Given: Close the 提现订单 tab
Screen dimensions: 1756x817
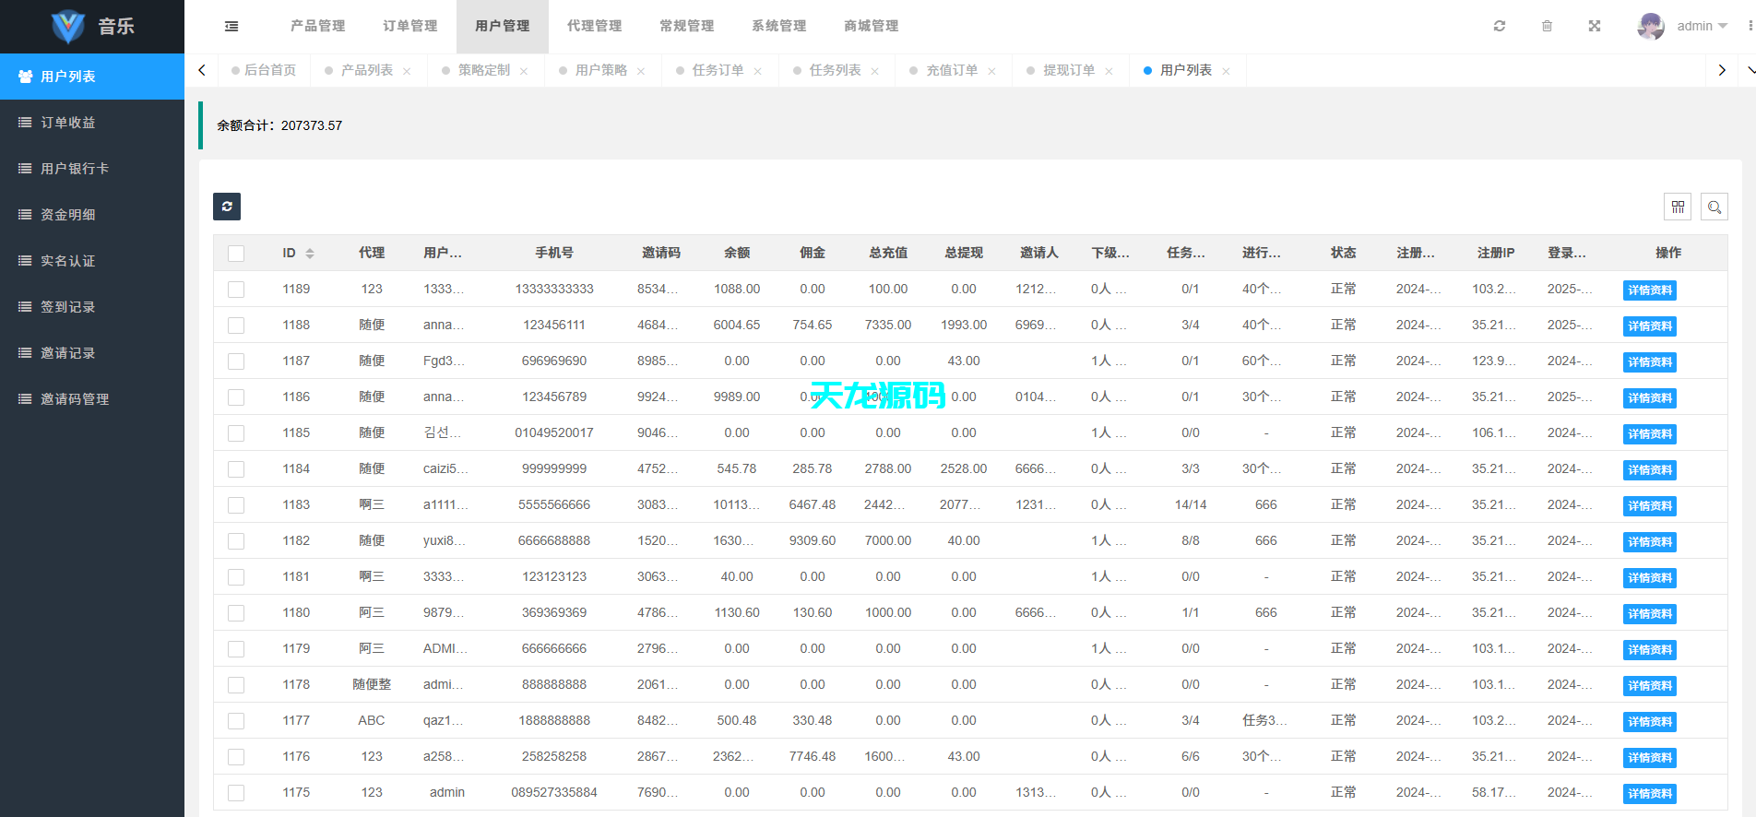Looking at the screenshot, I should 1109,71.
